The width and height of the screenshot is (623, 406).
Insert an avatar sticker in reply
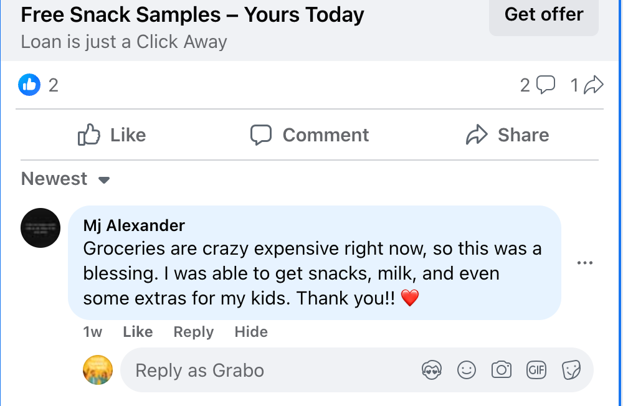[x=431, y=371]
